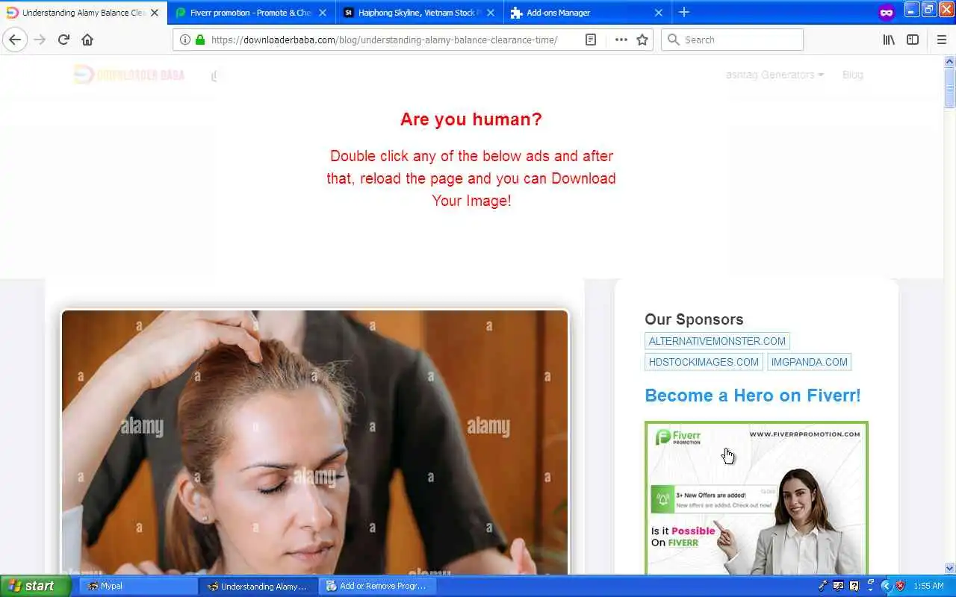Switch to the Mypal taskbar button
956x597 pixels.
[139, 586]
